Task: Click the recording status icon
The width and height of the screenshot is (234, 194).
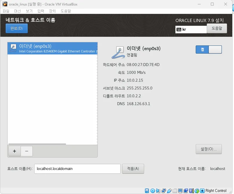Action: tap(186, 191)
